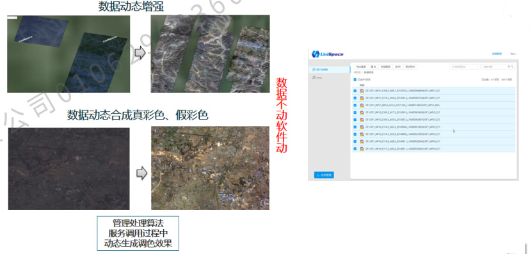The image size is (530, 254).
Task: Open the top navigation link beside the username
Action: [x=497, y=54]
